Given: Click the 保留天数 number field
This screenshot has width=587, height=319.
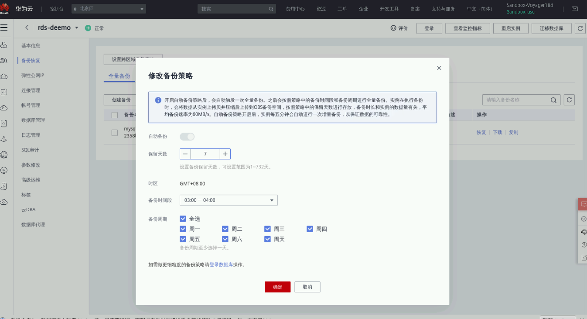Looking at the screenshot, I should [205, 154].
